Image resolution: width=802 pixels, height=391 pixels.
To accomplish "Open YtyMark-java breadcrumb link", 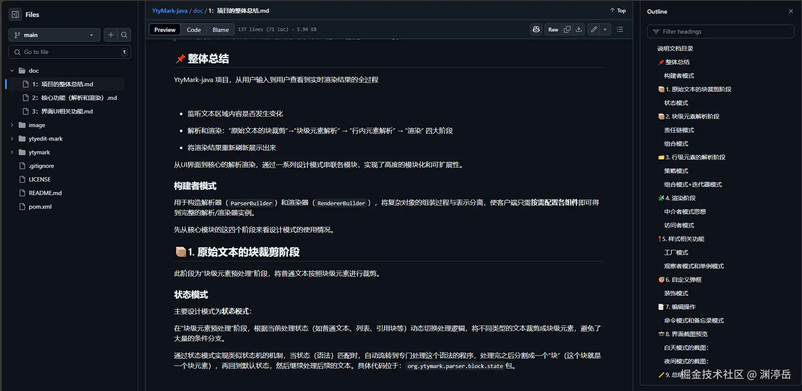I will click(170, 11).
